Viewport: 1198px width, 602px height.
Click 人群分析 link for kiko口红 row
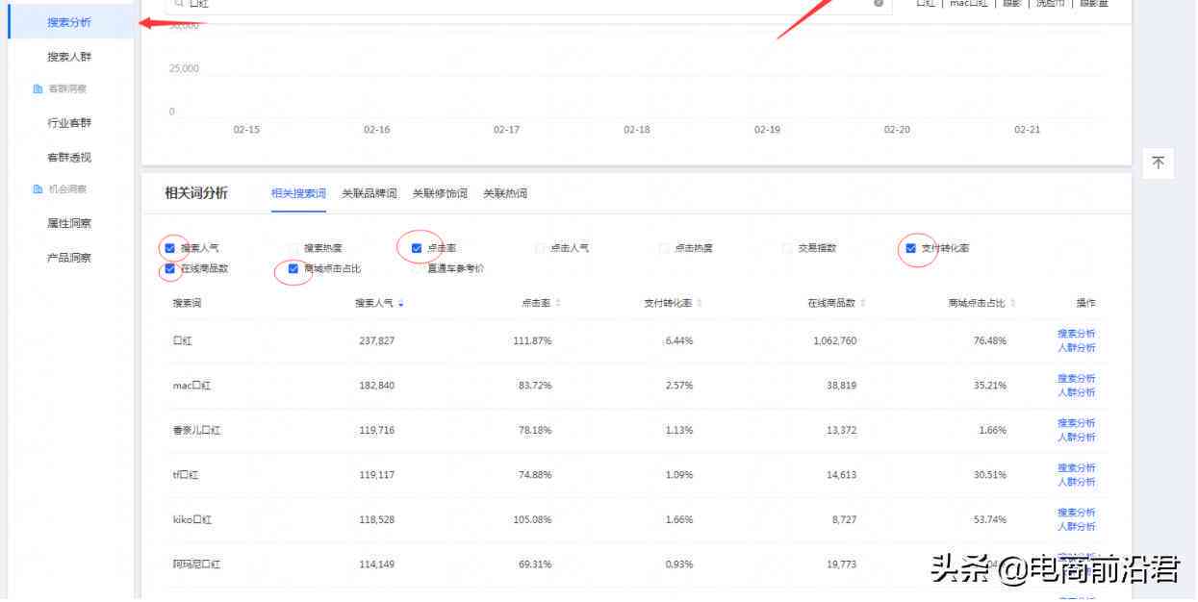pyautogui.click(x=1077, y=527)
